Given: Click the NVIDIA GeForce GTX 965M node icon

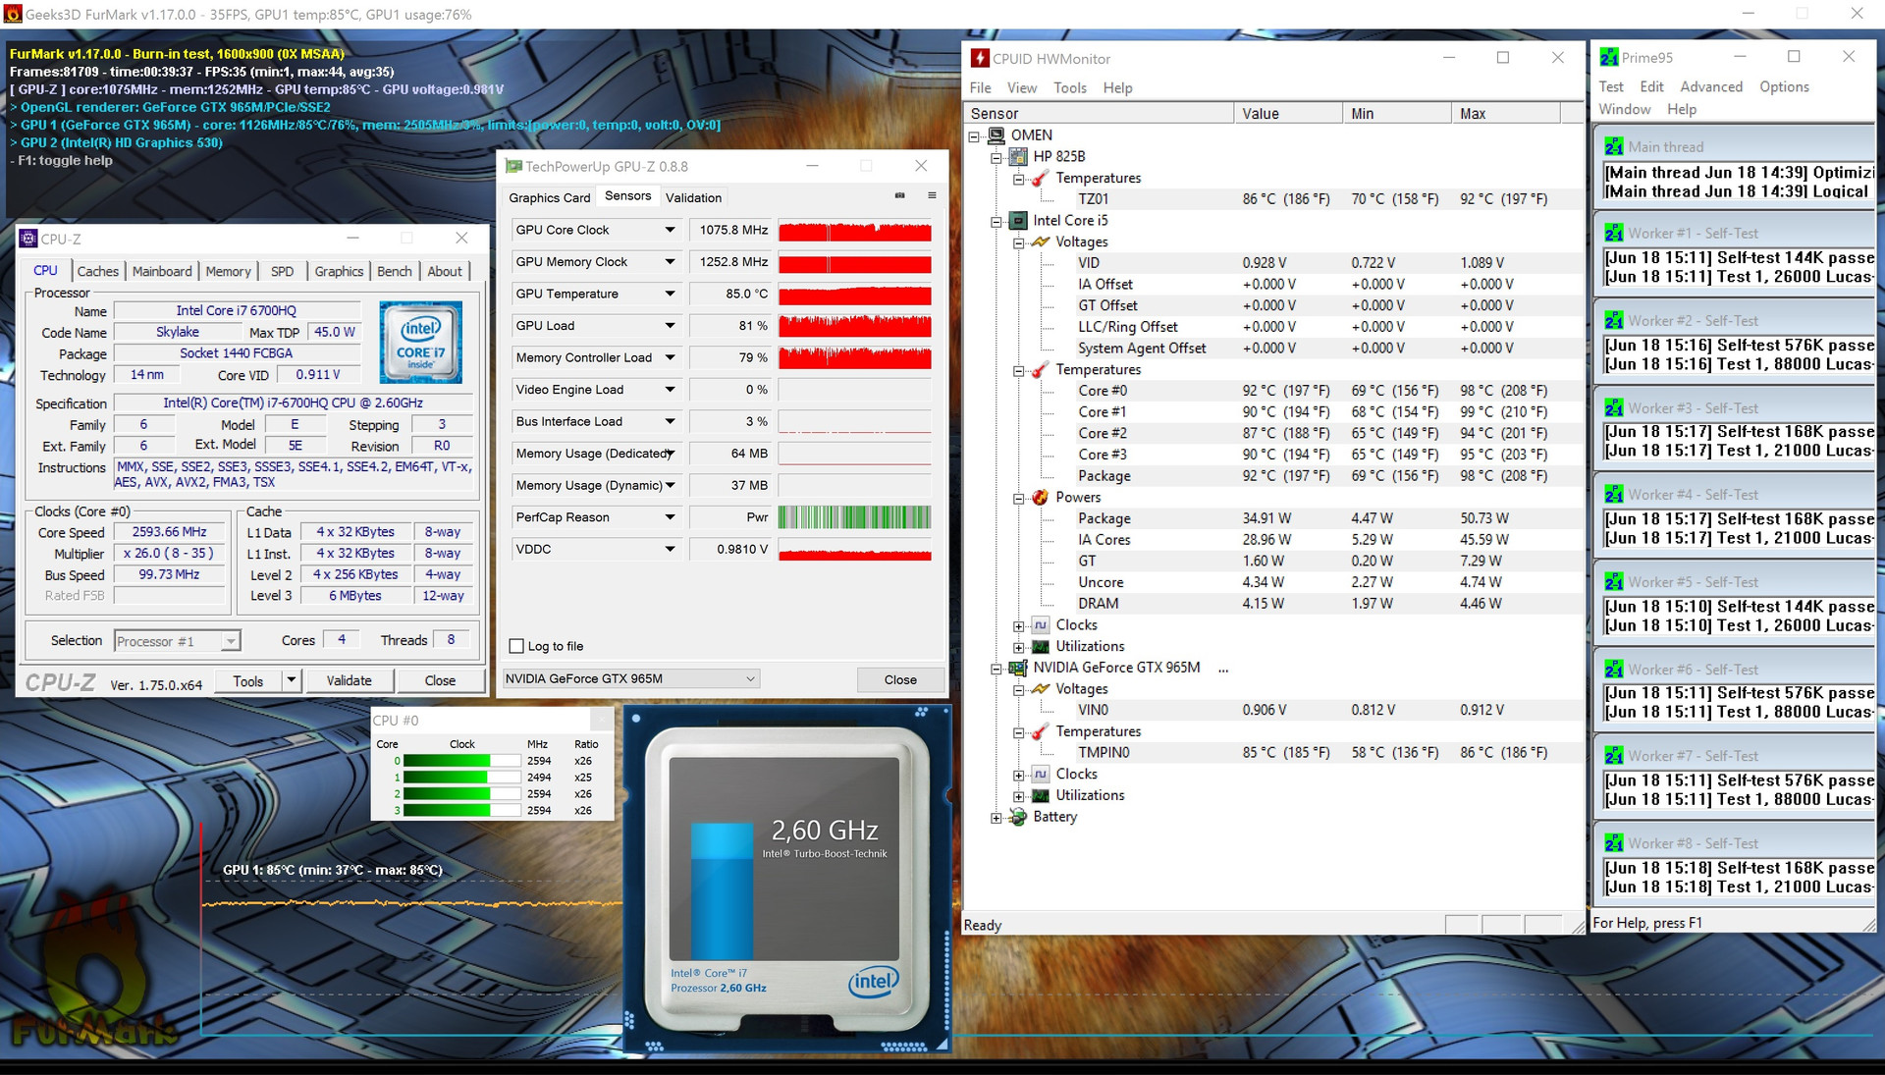Looking at the screenshot, I should 1018,668.
